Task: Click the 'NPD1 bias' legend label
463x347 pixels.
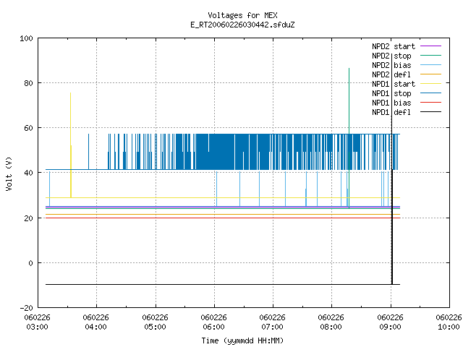Action: point(391,103)
